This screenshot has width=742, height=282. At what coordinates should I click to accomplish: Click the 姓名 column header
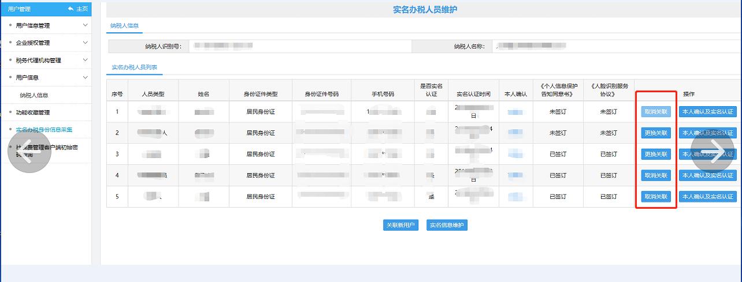tap(203, 94)
